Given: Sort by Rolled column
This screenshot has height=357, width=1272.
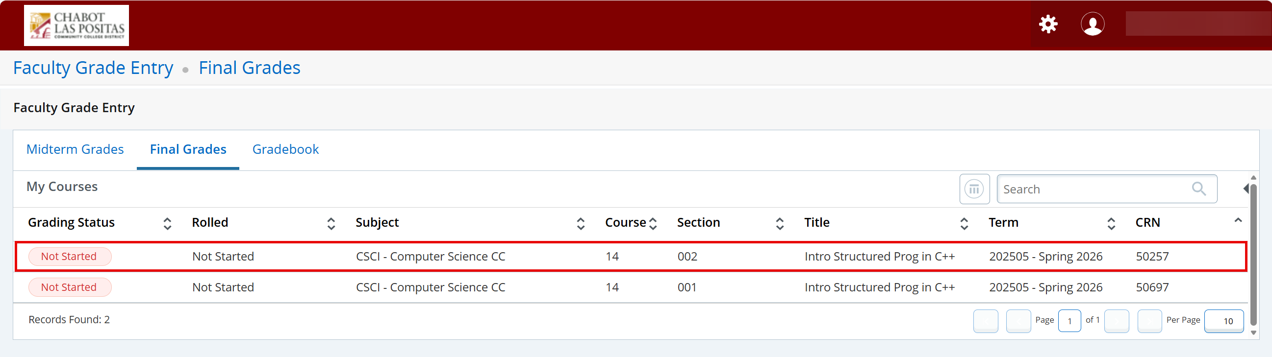Looking at the screenshot, I should [x=331, y=223].
